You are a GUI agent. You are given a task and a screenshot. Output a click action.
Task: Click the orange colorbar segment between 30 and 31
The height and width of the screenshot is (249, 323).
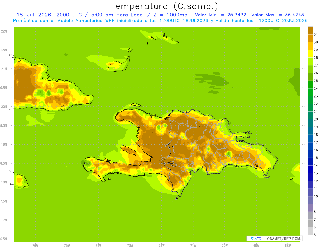310,38
